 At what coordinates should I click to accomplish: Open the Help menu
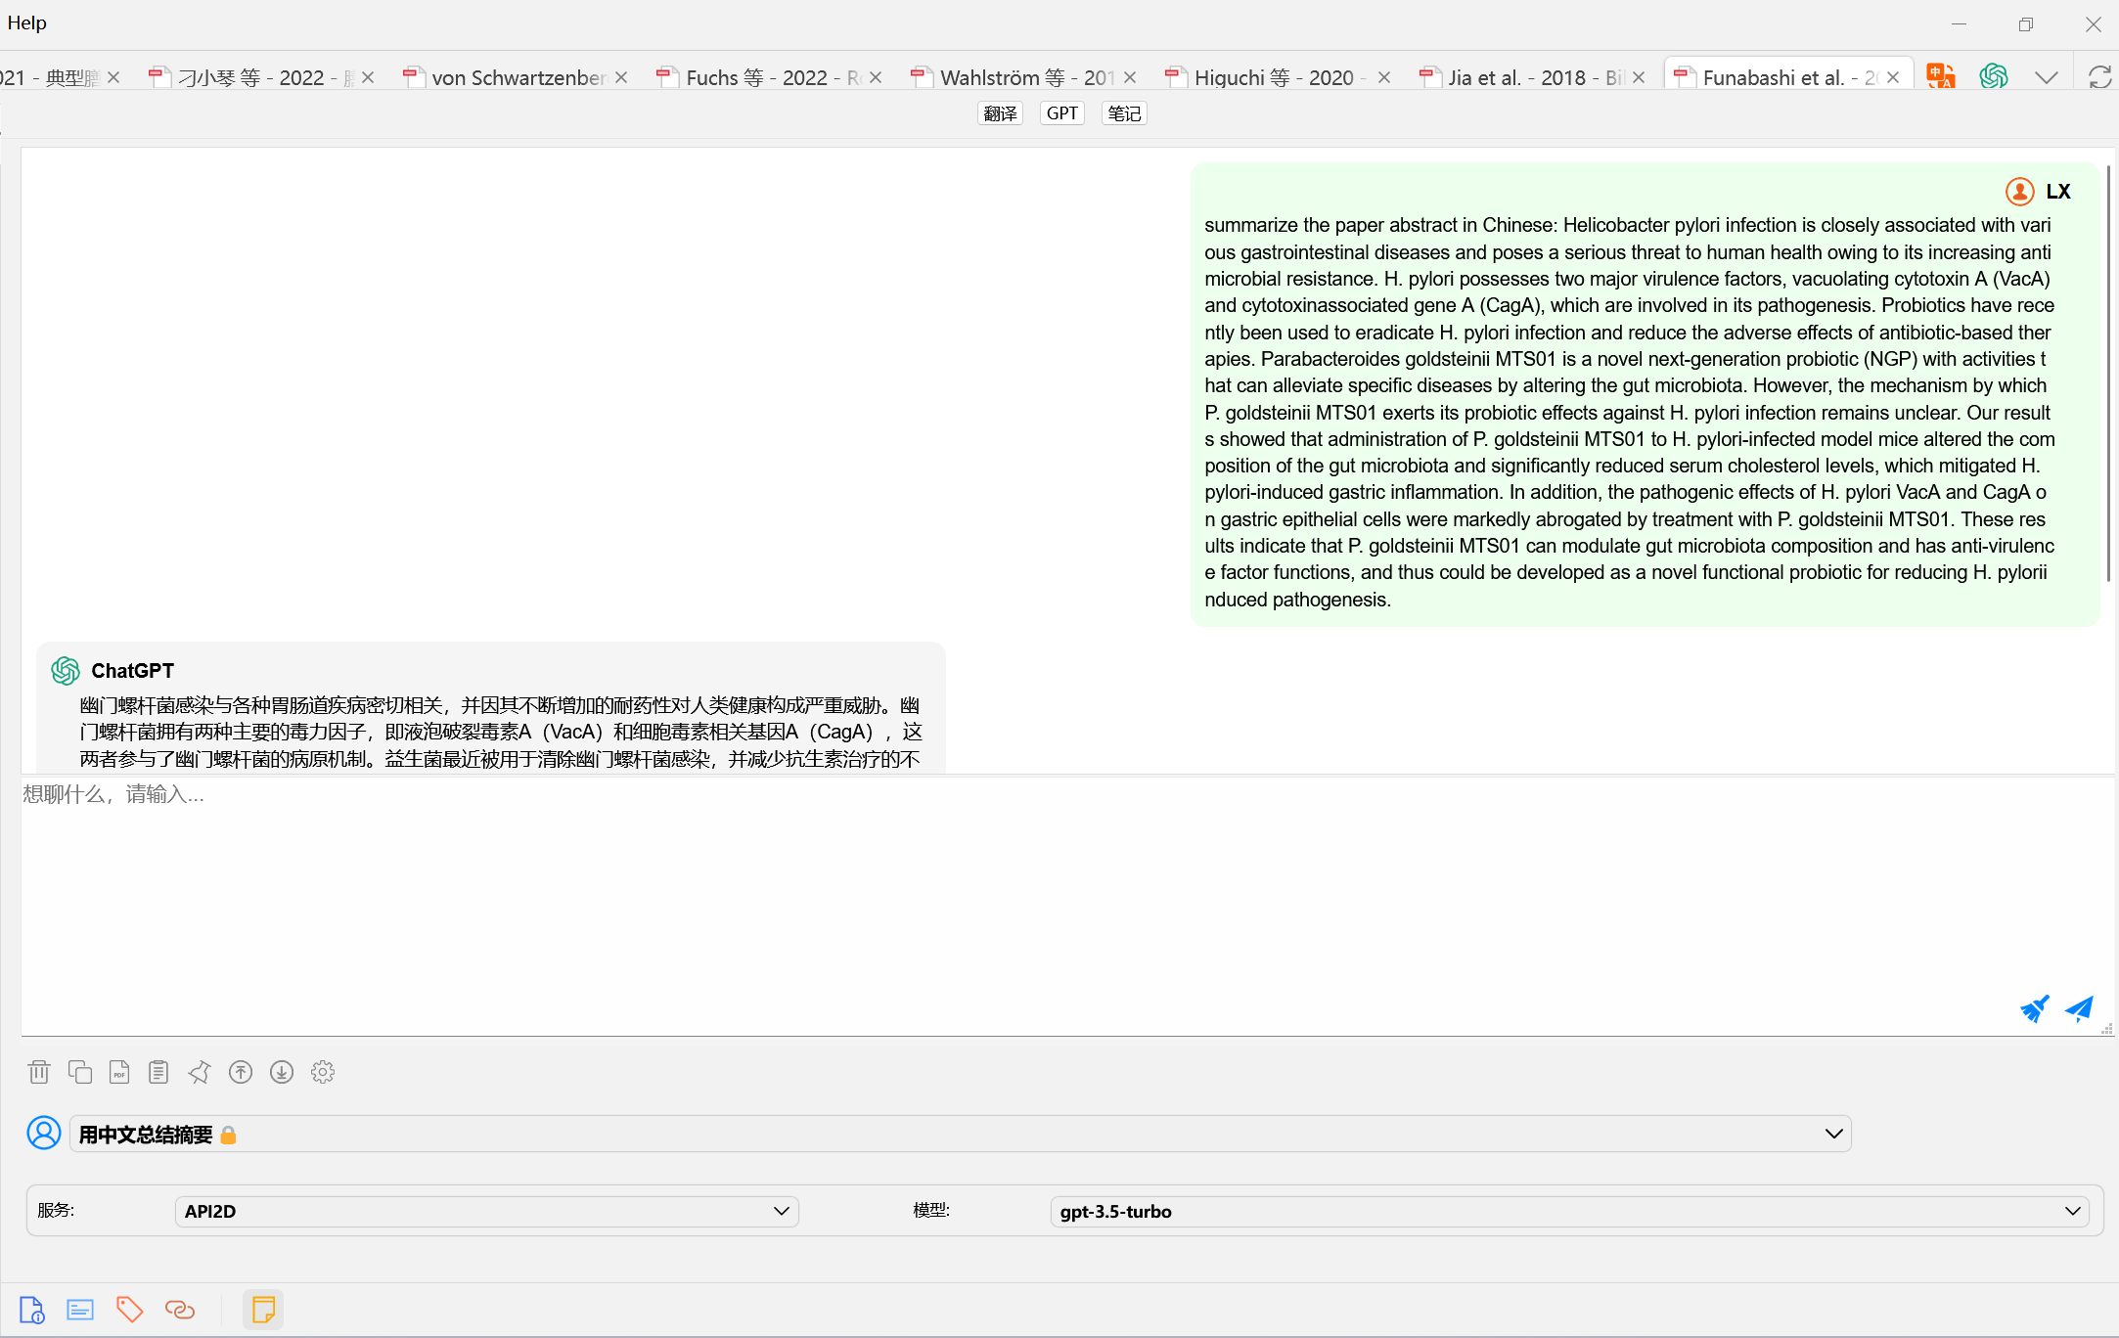click(26, 22)
